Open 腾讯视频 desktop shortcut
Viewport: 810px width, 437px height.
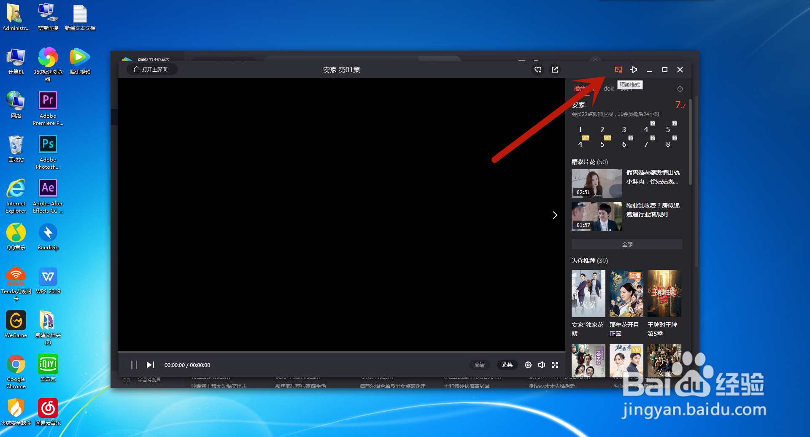coord(80,61)
